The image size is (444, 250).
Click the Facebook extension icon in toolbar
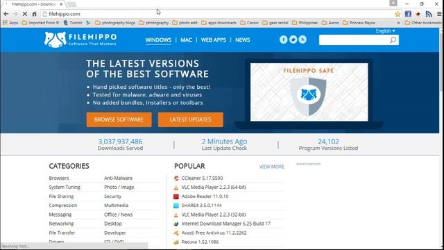pyautogui.click(x=408, y=14)
